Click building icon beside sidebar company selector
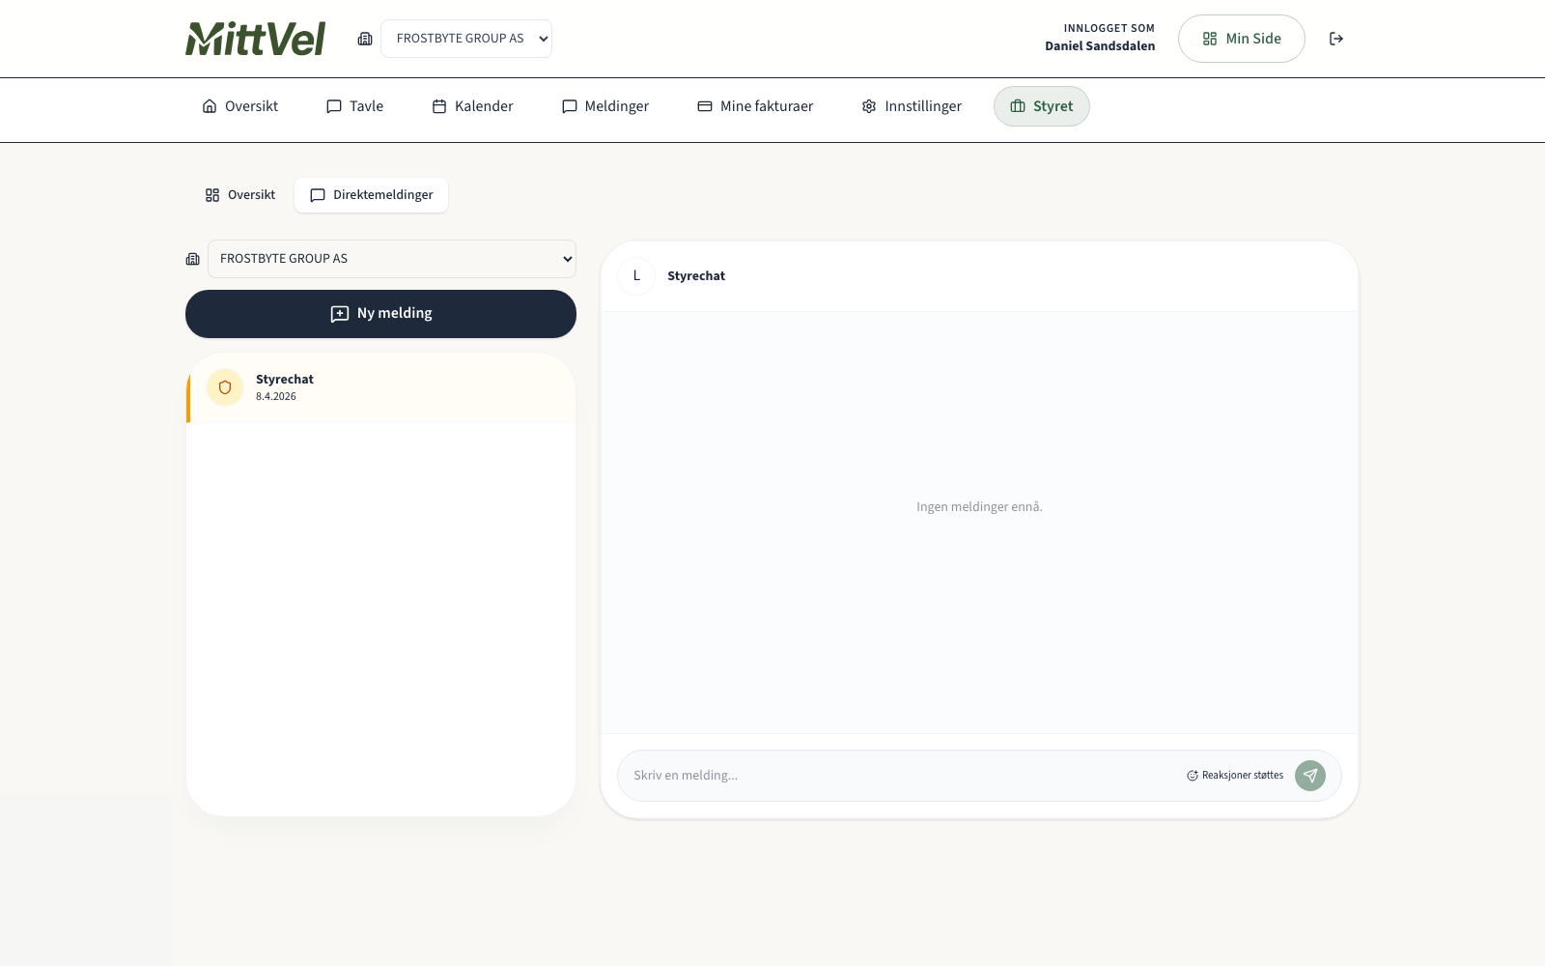The width and height of the screenshot is (1545, 966). click(193, 259)
